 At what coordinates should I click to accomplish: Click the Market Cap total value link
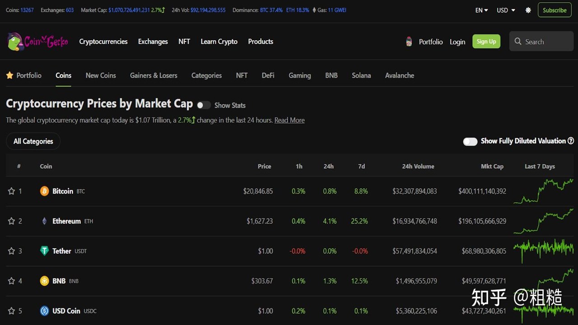pos(129,10)
